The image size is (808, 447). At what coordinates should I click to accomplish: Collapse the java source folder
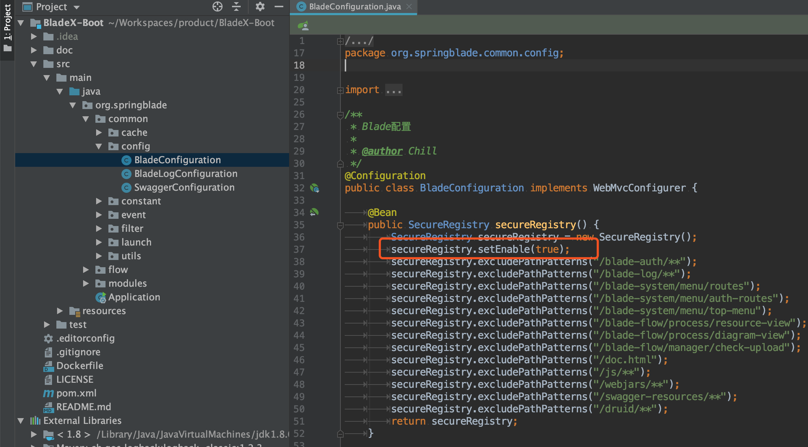click(60, 91)
